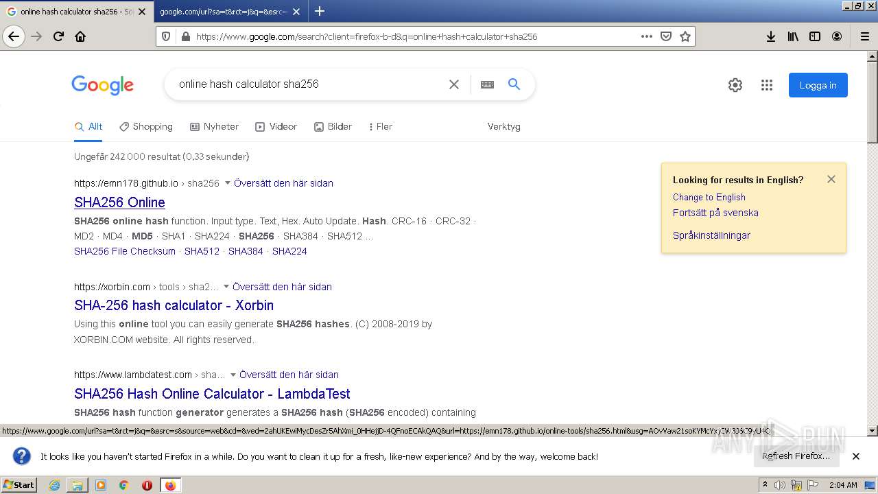Image resolution: width=878 pixels, height=494 pixels.
Task: Open Firefox library icon
Action: coord(793,36)
